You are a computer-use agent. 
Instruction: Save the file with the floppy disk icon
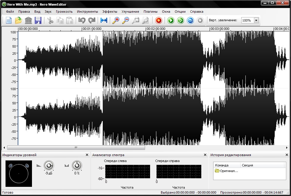click(x=38, y=20)
